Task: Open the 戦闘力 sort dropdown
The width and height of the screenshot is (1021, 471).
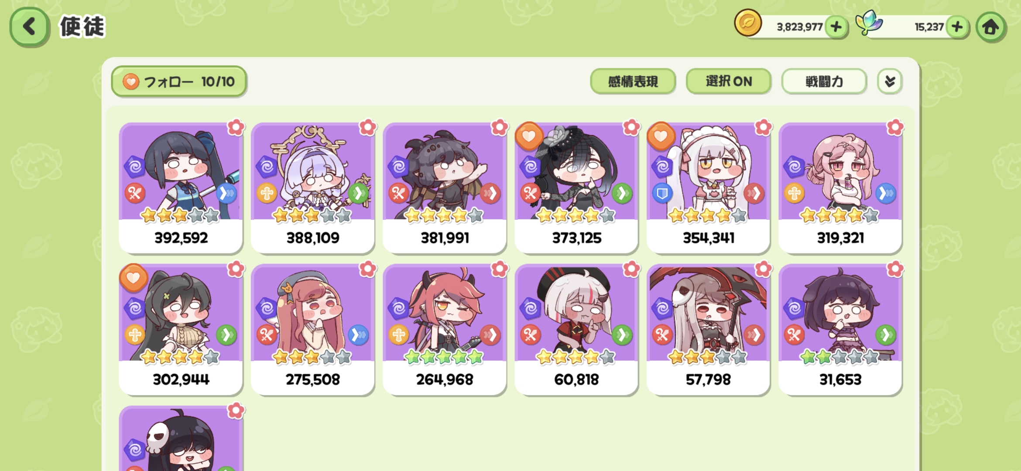Action: click(824, 81)
